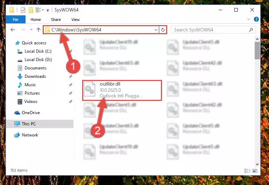Click the scroll up arrow of file list
The height and width of the screenshot is (185, 269).
coord(257,39)
